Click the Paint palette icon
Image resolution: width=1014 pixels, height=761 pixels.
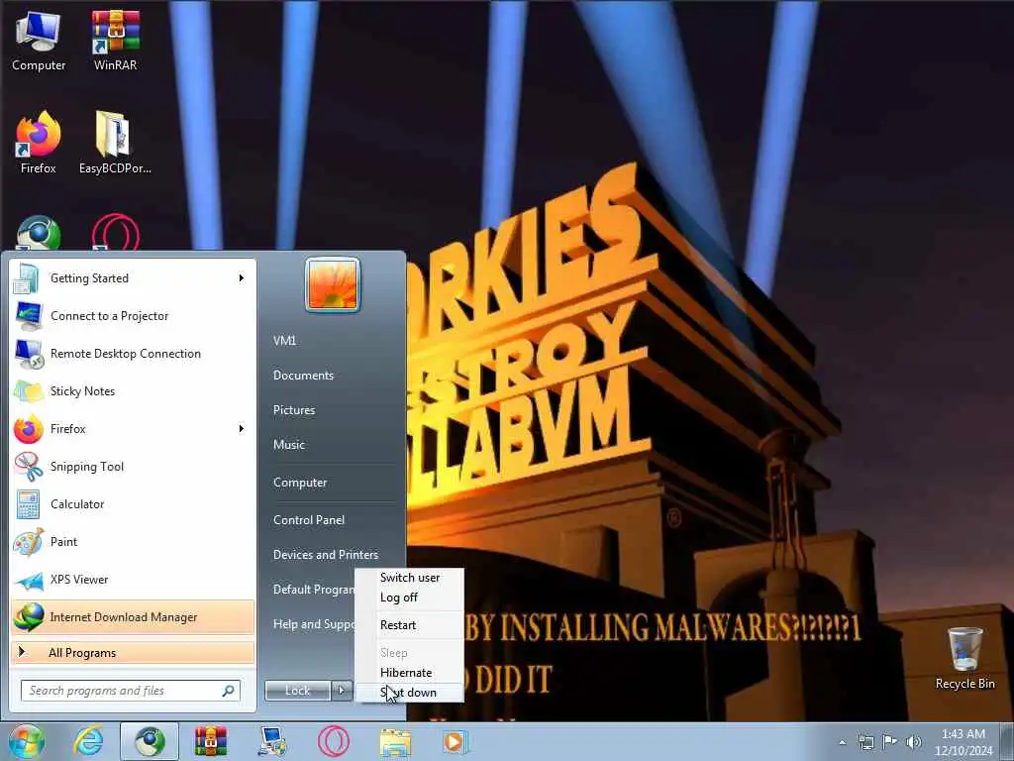pyautogui.click(x=28, y=542)
